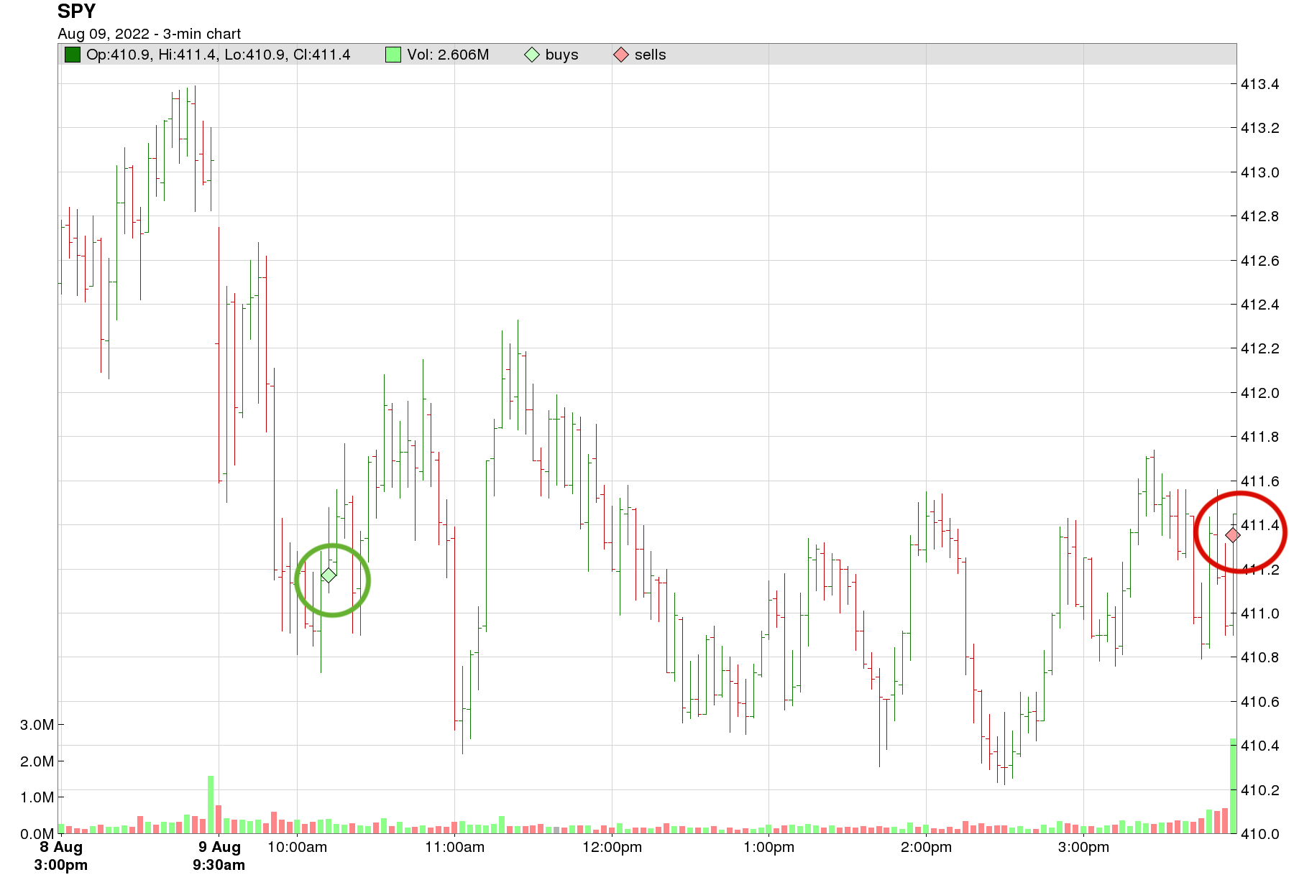Click the 411.6 price axis label
Image resolution: width=1294 pixels, height=885 pixels.
pos(1259,481)
